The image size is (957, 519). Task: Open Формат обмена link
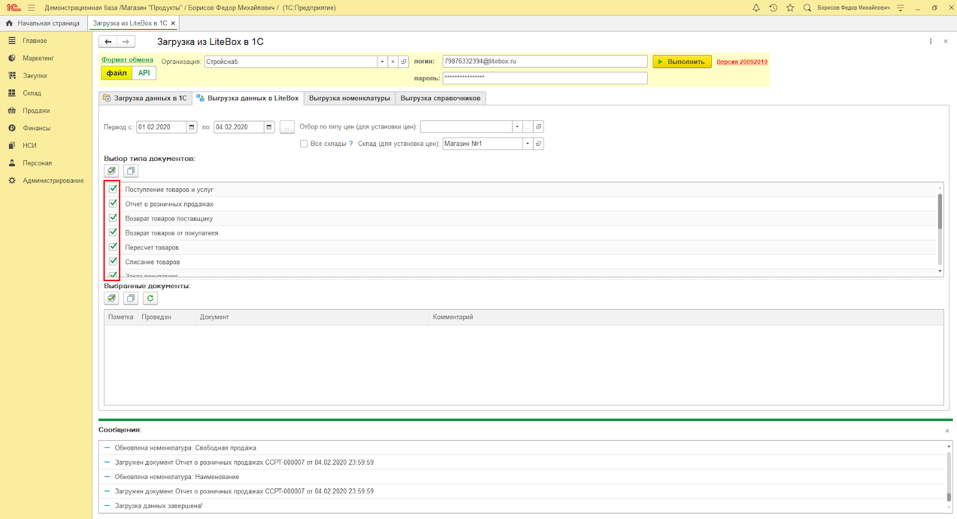click(127, 60)
